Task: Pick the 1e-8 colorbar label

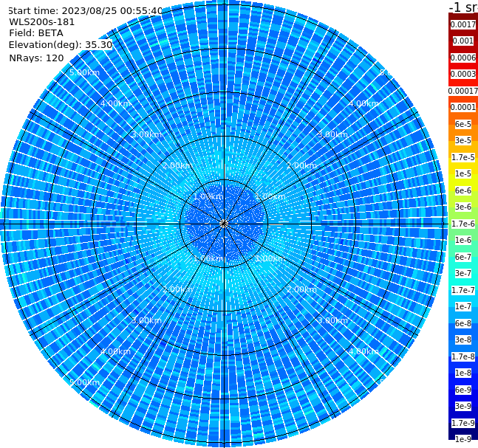Action: pos(463,373)
